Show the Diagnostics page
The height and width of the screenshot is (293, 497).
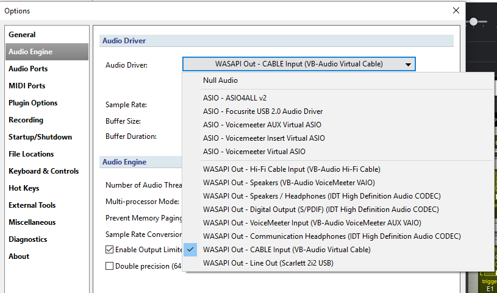[47, 240]
